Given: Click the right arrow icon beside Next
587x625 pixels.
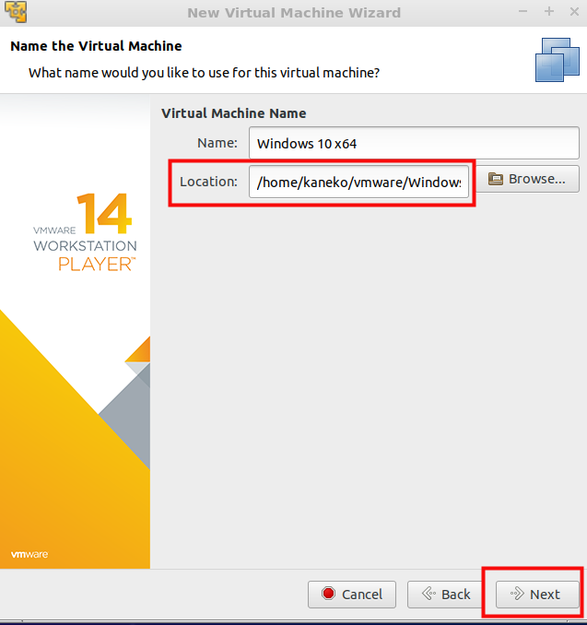Looking at the screenshot, I should click(x=516, y=595).
